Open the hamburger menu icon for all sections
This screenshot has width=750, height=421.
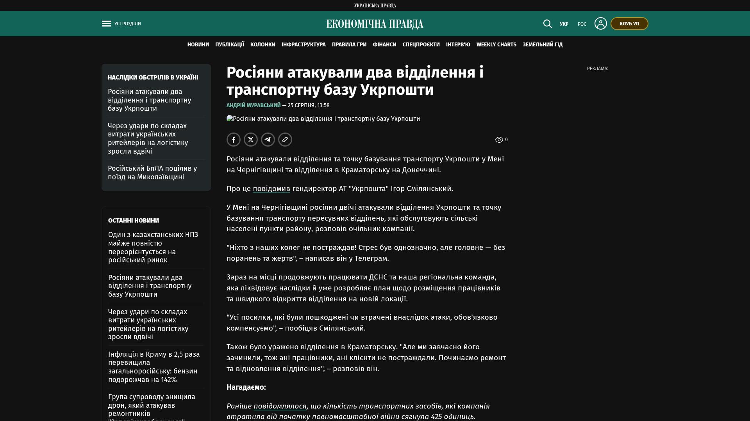pyautogui.click(x=106, y=24)
